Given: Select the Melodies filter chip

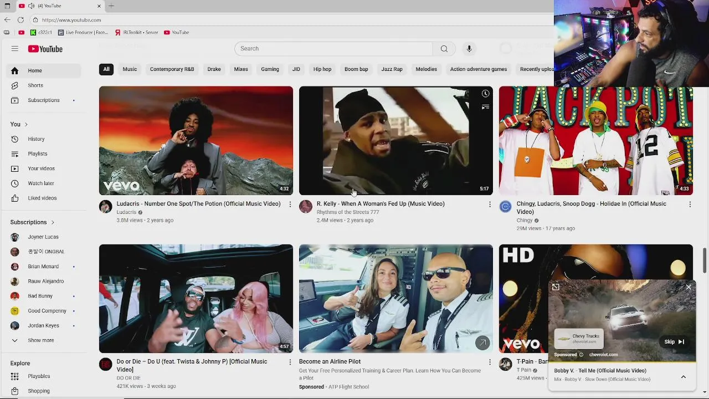Looking at the screenshot, I should point(426,69).
